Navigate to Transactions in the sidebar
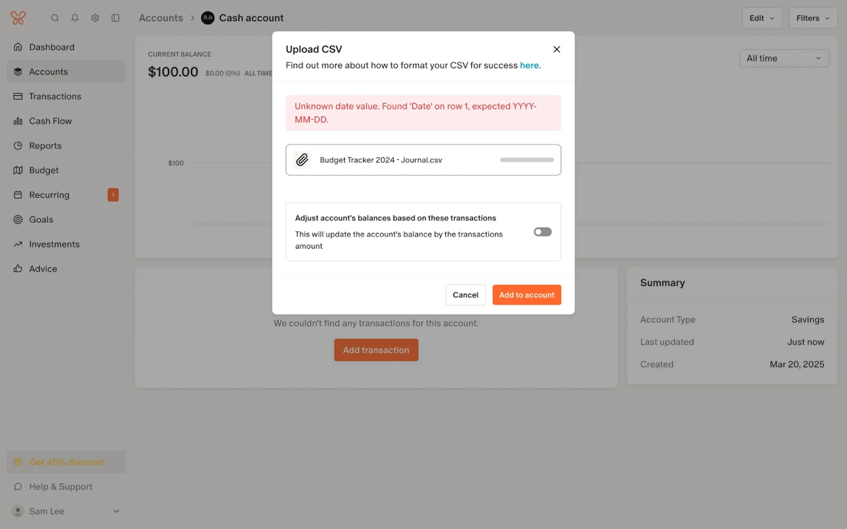The width and height of the screenshot is (847, 529). pyautogui.click(x=55, y=96)
